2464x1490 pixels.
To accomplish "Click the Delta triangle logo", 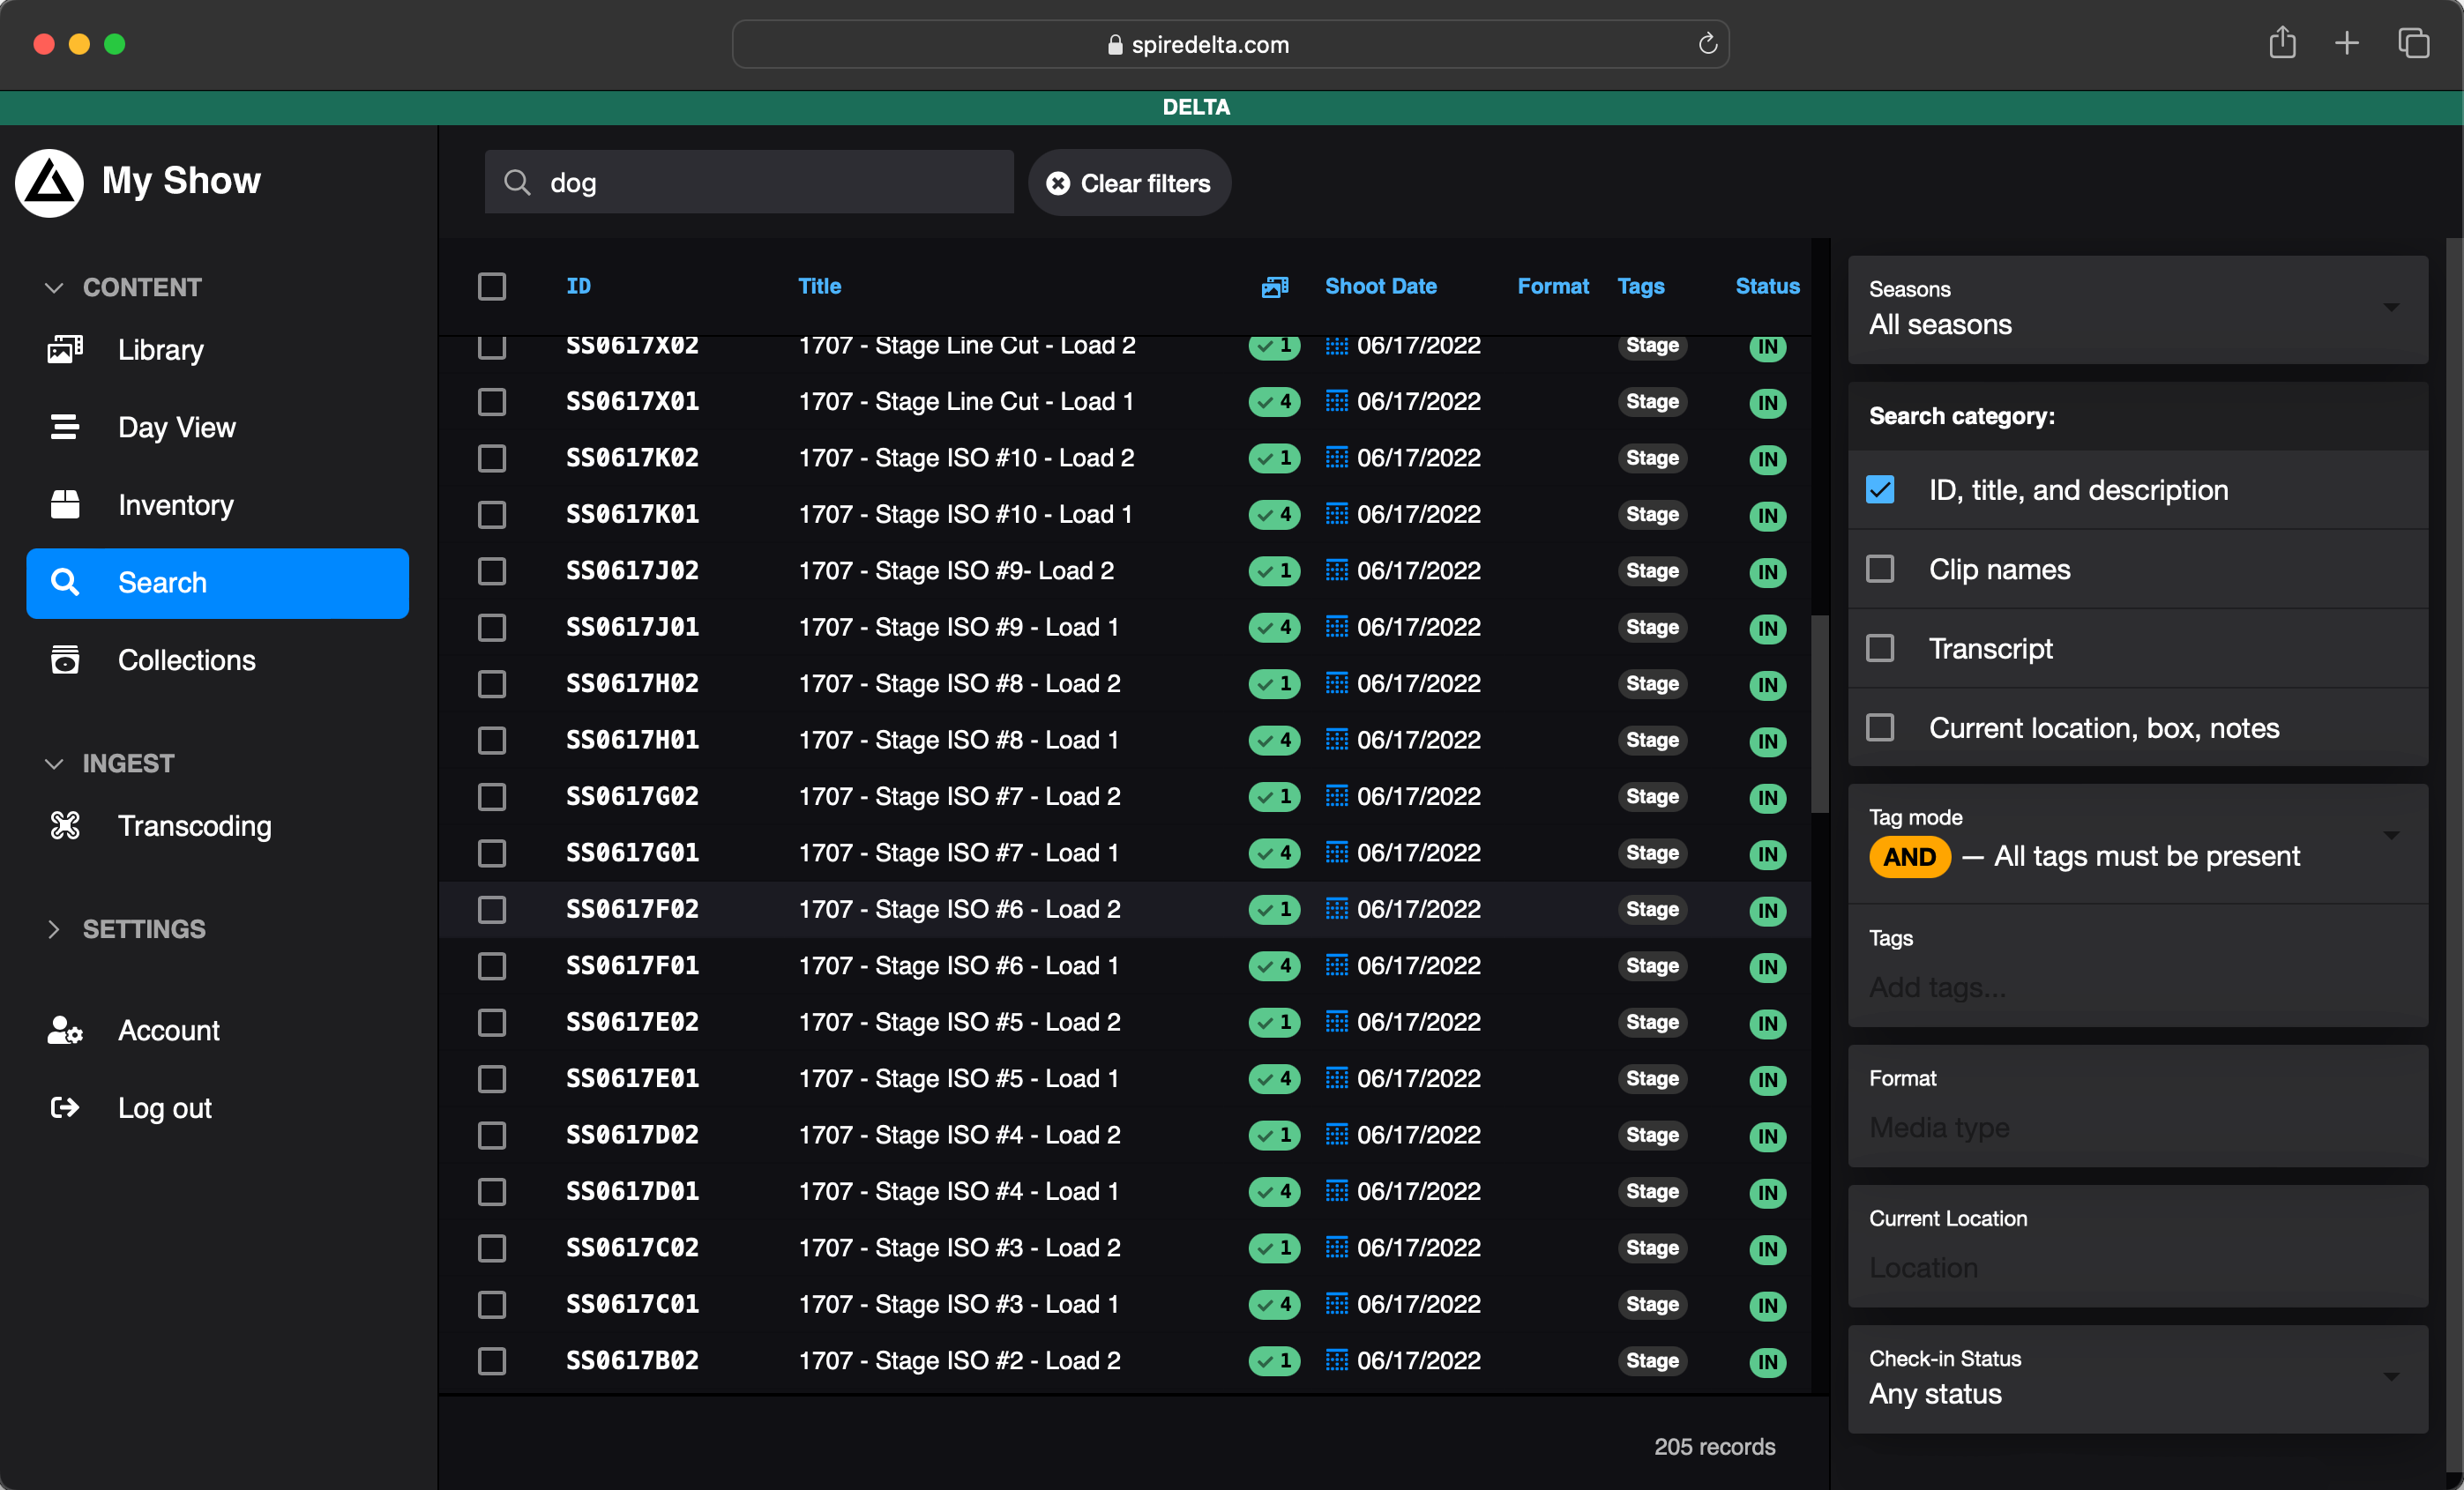I will pos(49,182).
